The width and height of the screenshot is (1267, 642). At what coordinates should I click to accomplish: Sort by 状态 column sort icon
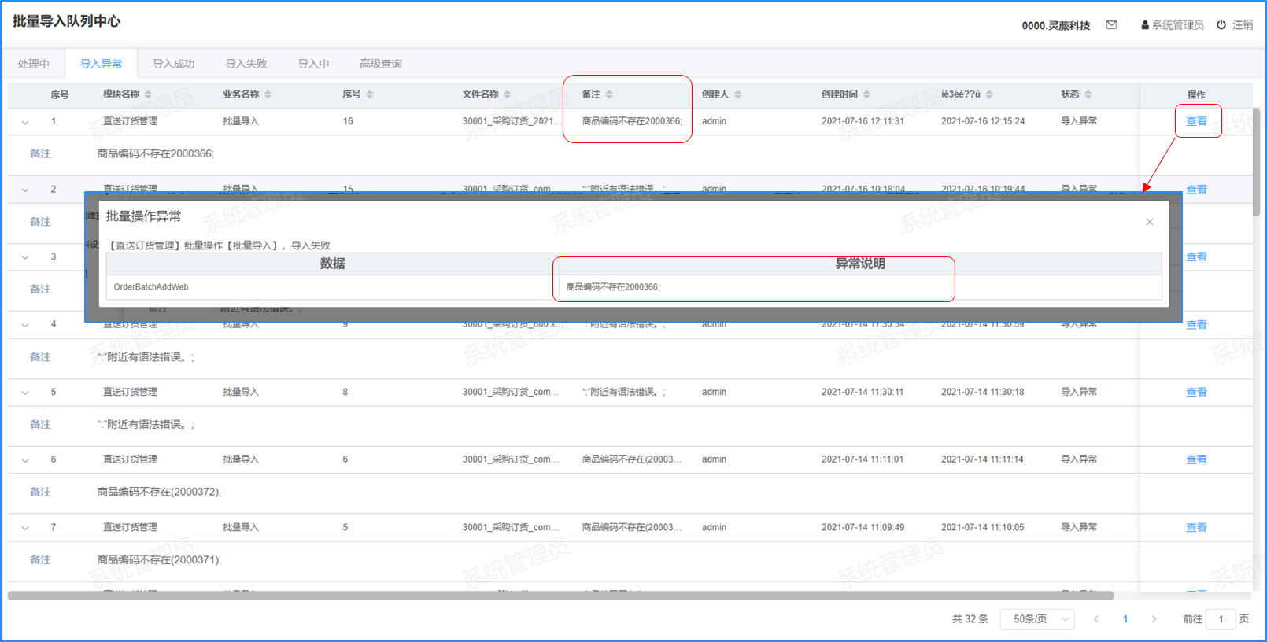pyautogui.click(x=1088, y=94)
